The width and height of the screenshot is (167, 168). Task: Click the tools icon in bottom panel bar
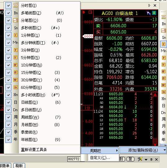[140, 159]
